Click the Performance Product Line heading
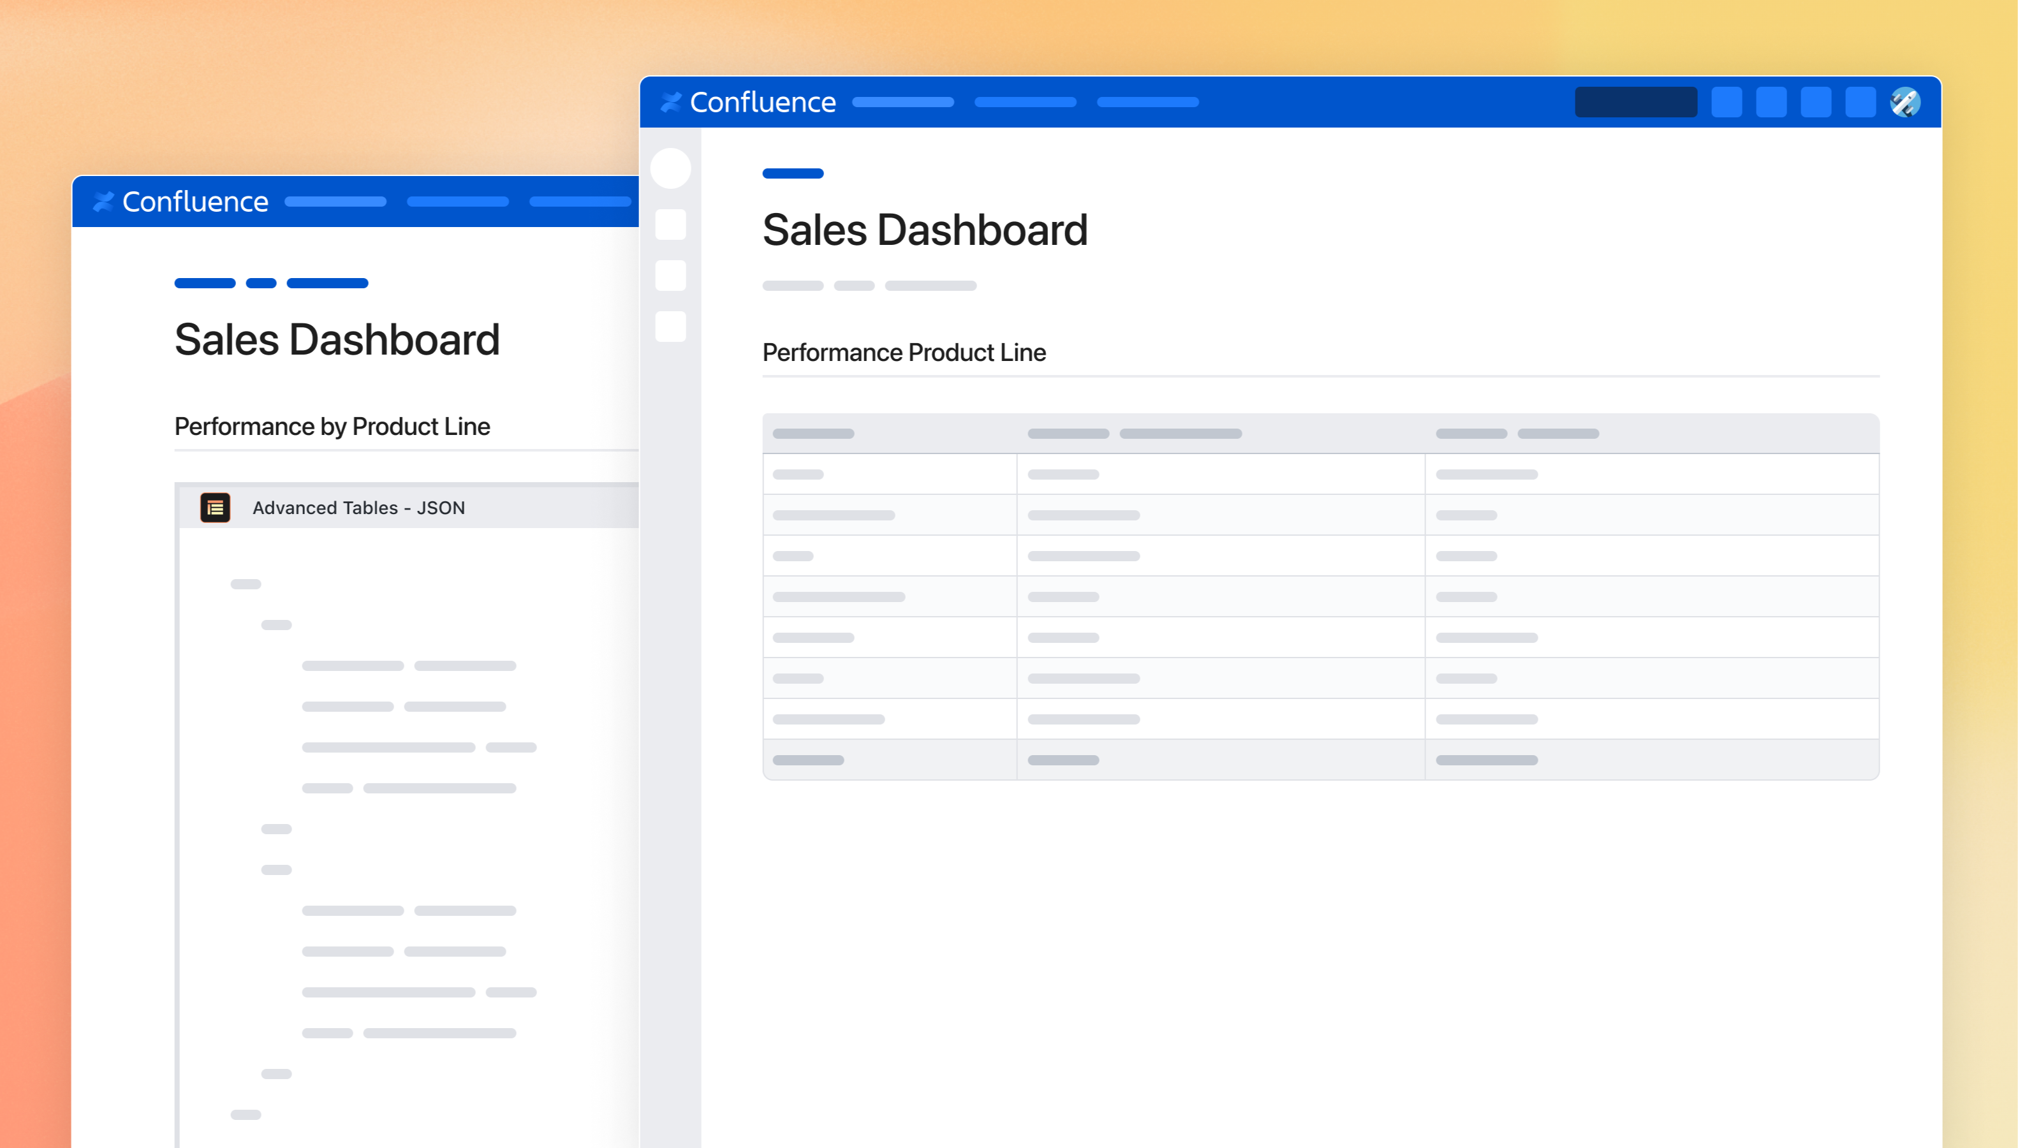 pos(903,353)
